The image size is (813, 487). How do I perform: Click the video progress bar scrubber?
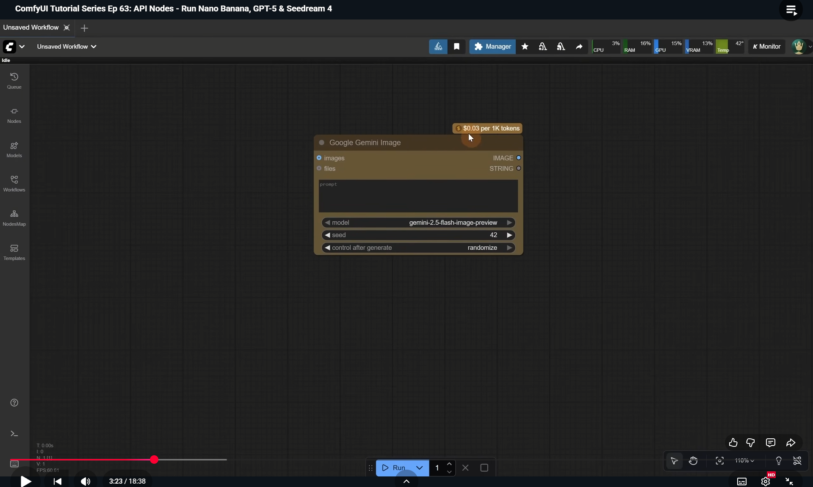tap(154, 459)
